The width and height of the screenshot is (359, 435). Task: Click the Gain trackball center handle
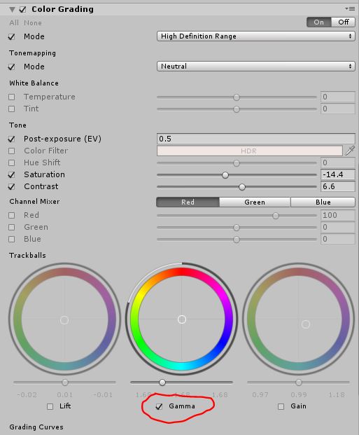[x=306, y=324]
